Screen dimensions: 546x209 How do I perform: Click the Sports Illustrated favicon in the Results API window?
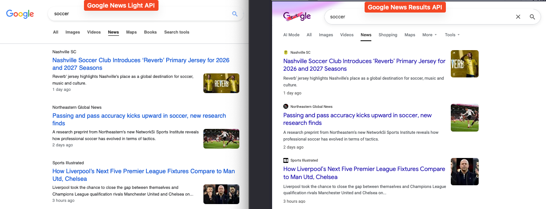click(286, 160)
